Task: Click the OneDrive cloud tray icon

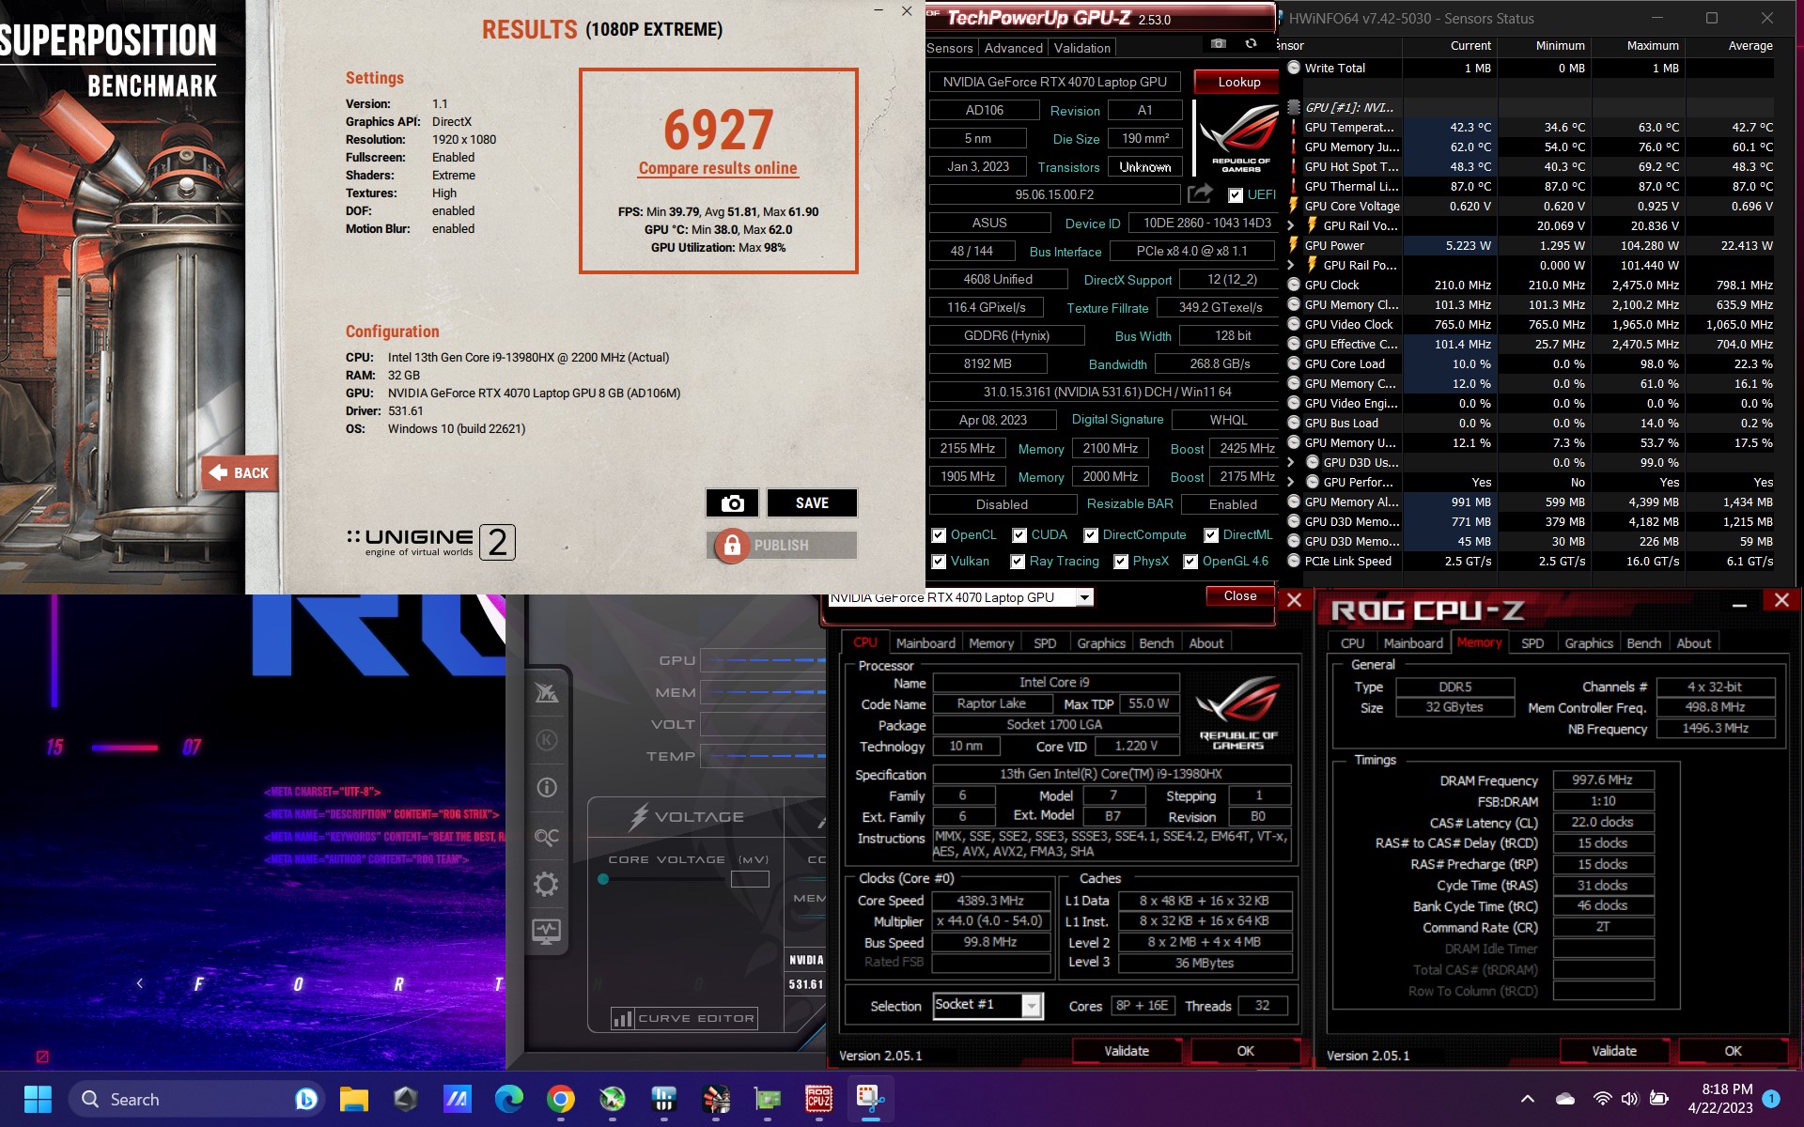Action: pyautogui.click(x=1565, y=1099)
